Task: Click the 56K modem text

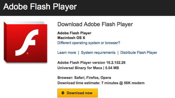Action: tap(134, 83)
